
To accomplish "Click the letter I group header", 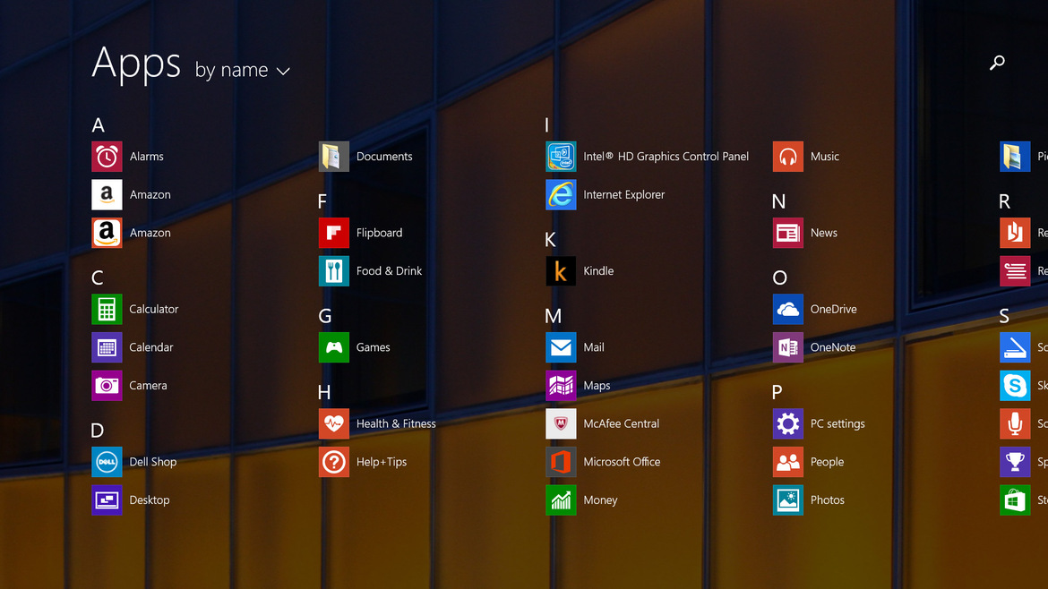I will [546, 125].
